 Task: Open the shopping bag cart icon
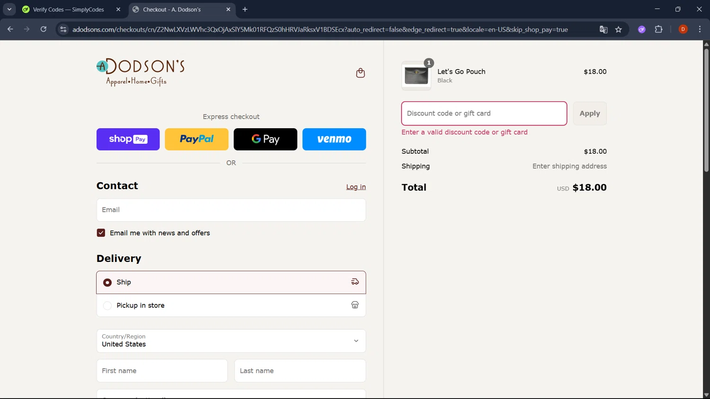(360, 73)
